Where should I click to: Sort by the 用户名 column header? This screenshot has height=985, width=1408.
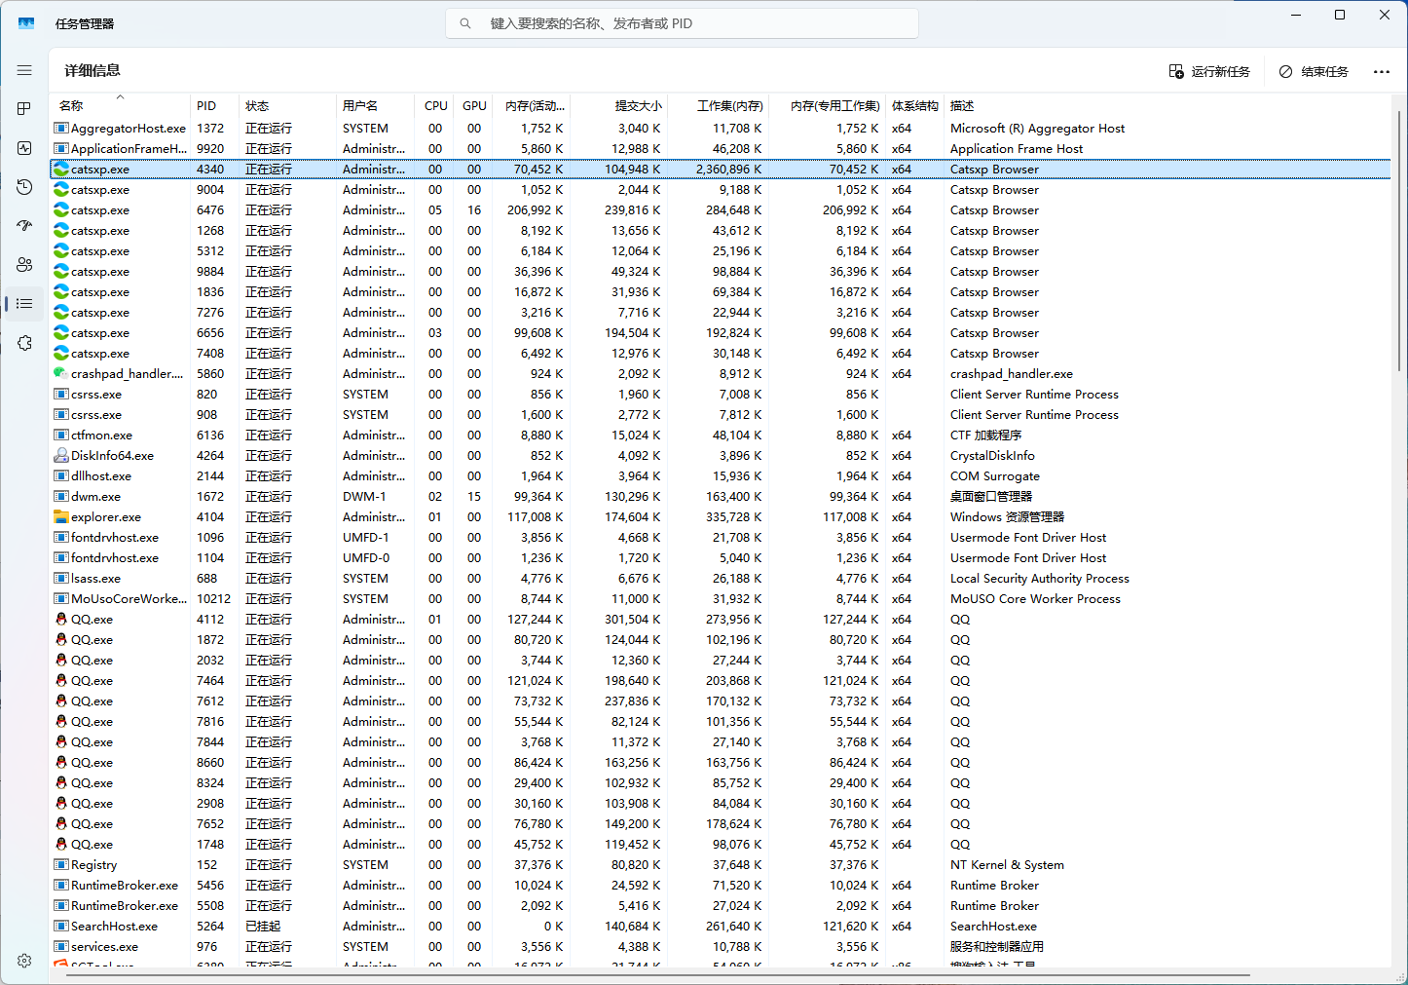377,105
